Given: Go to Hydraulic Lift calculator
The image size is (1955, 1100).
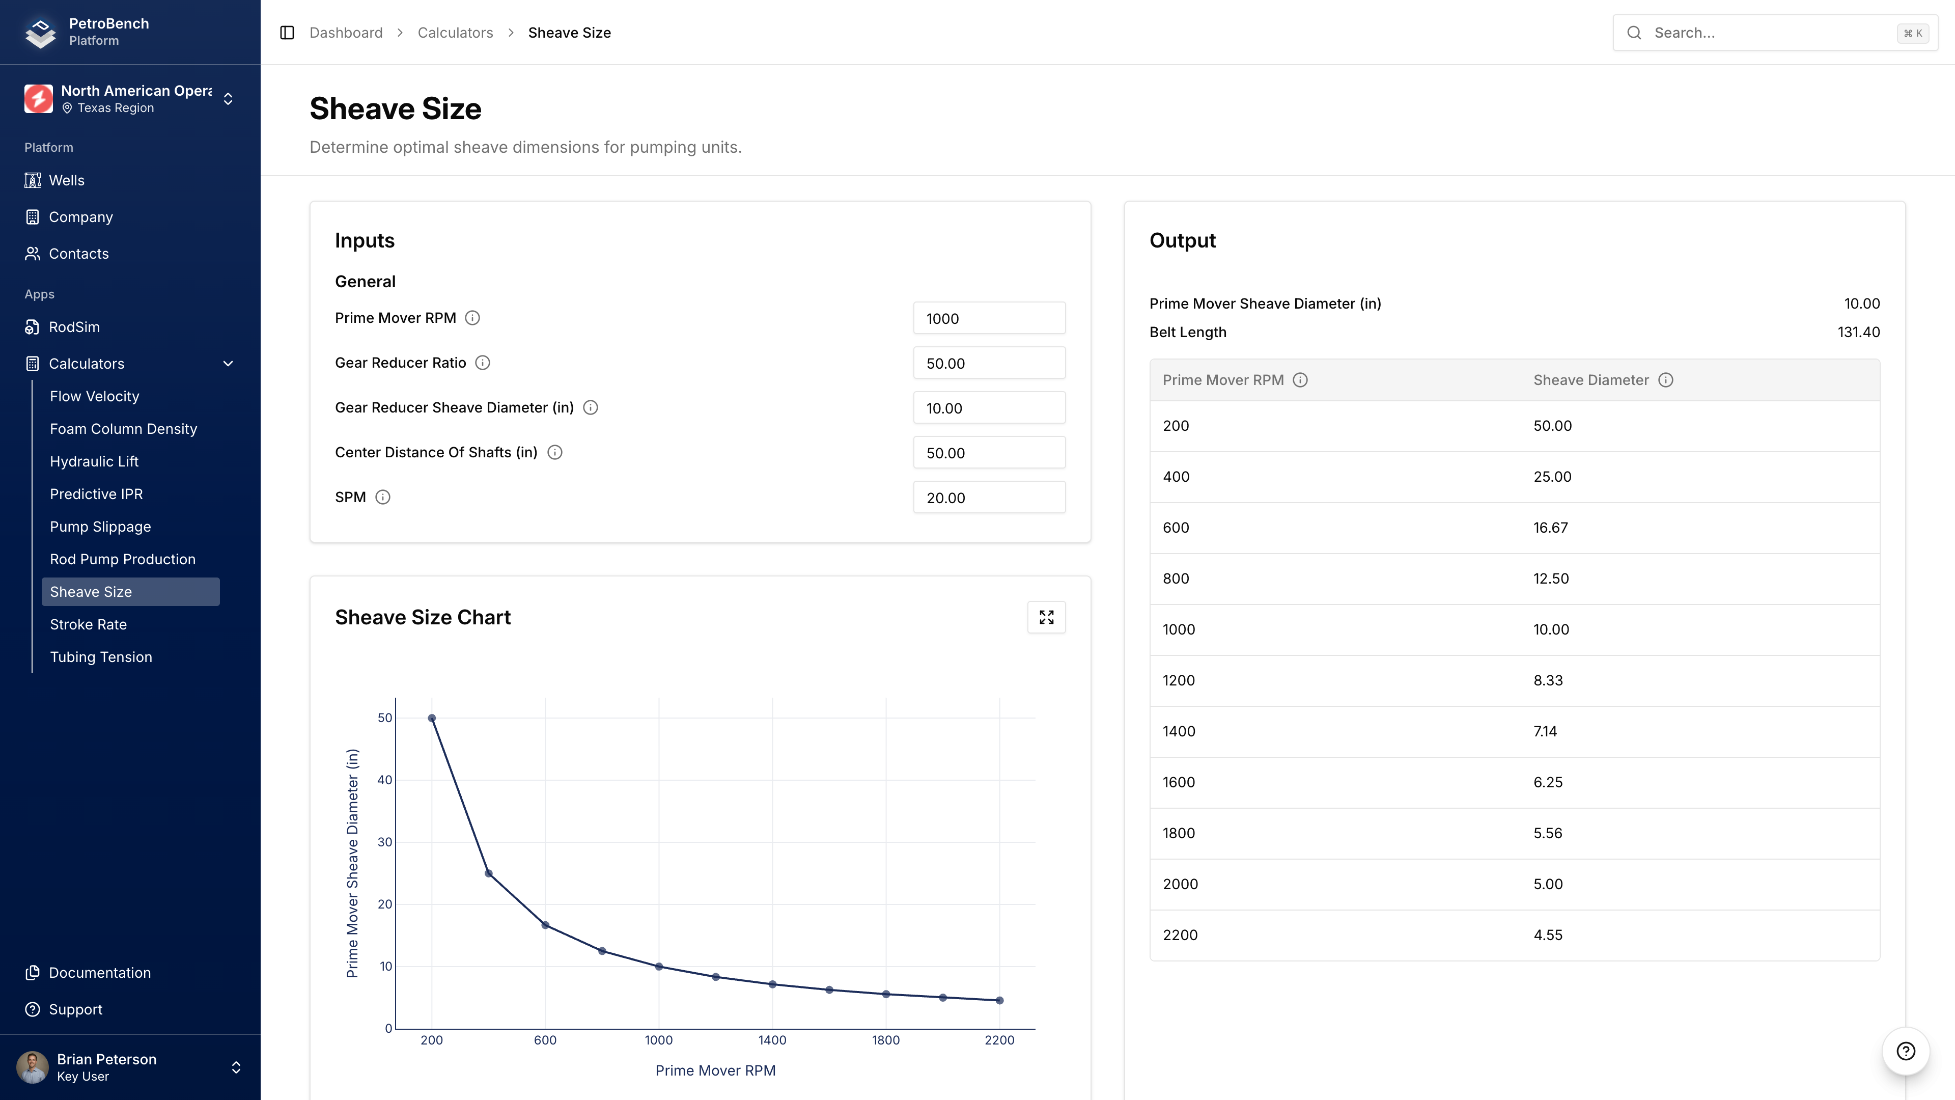Looking at the screenshot, I should coord(94,461).
